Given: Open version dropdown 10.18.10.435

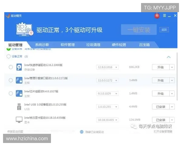Looking at the screenshot, I should [107, 120].
